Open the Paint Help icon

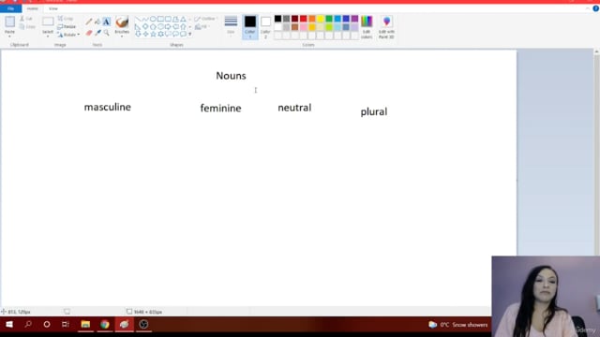tap(596, 8)
